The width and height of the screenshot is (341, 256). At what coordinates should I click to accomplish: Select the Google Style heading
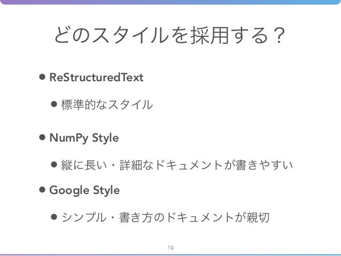pos(84,190)
